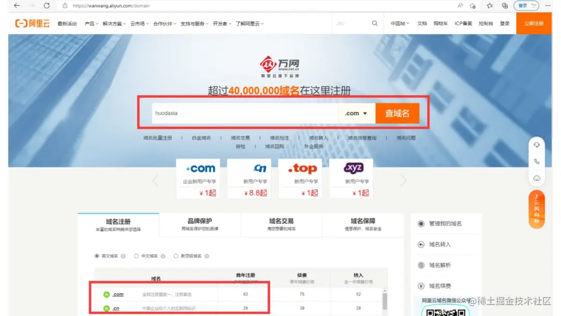Open the .xyz promo card
The height and width of the screenshot is (316, 561).
click(x=351, y=178)
